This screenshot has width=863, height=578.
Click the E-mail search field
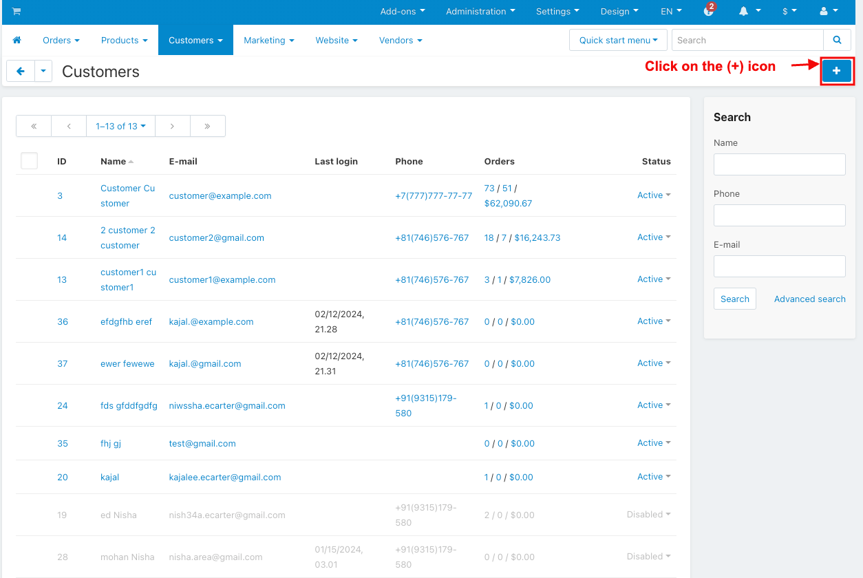779,266
